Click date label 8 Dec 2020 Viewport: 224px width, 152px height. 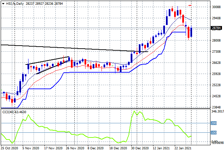[x=96, y=148]
